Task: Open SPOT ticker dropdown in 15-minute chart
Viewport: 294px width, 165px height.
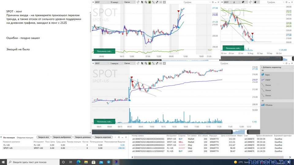Action: coord(102,2)
